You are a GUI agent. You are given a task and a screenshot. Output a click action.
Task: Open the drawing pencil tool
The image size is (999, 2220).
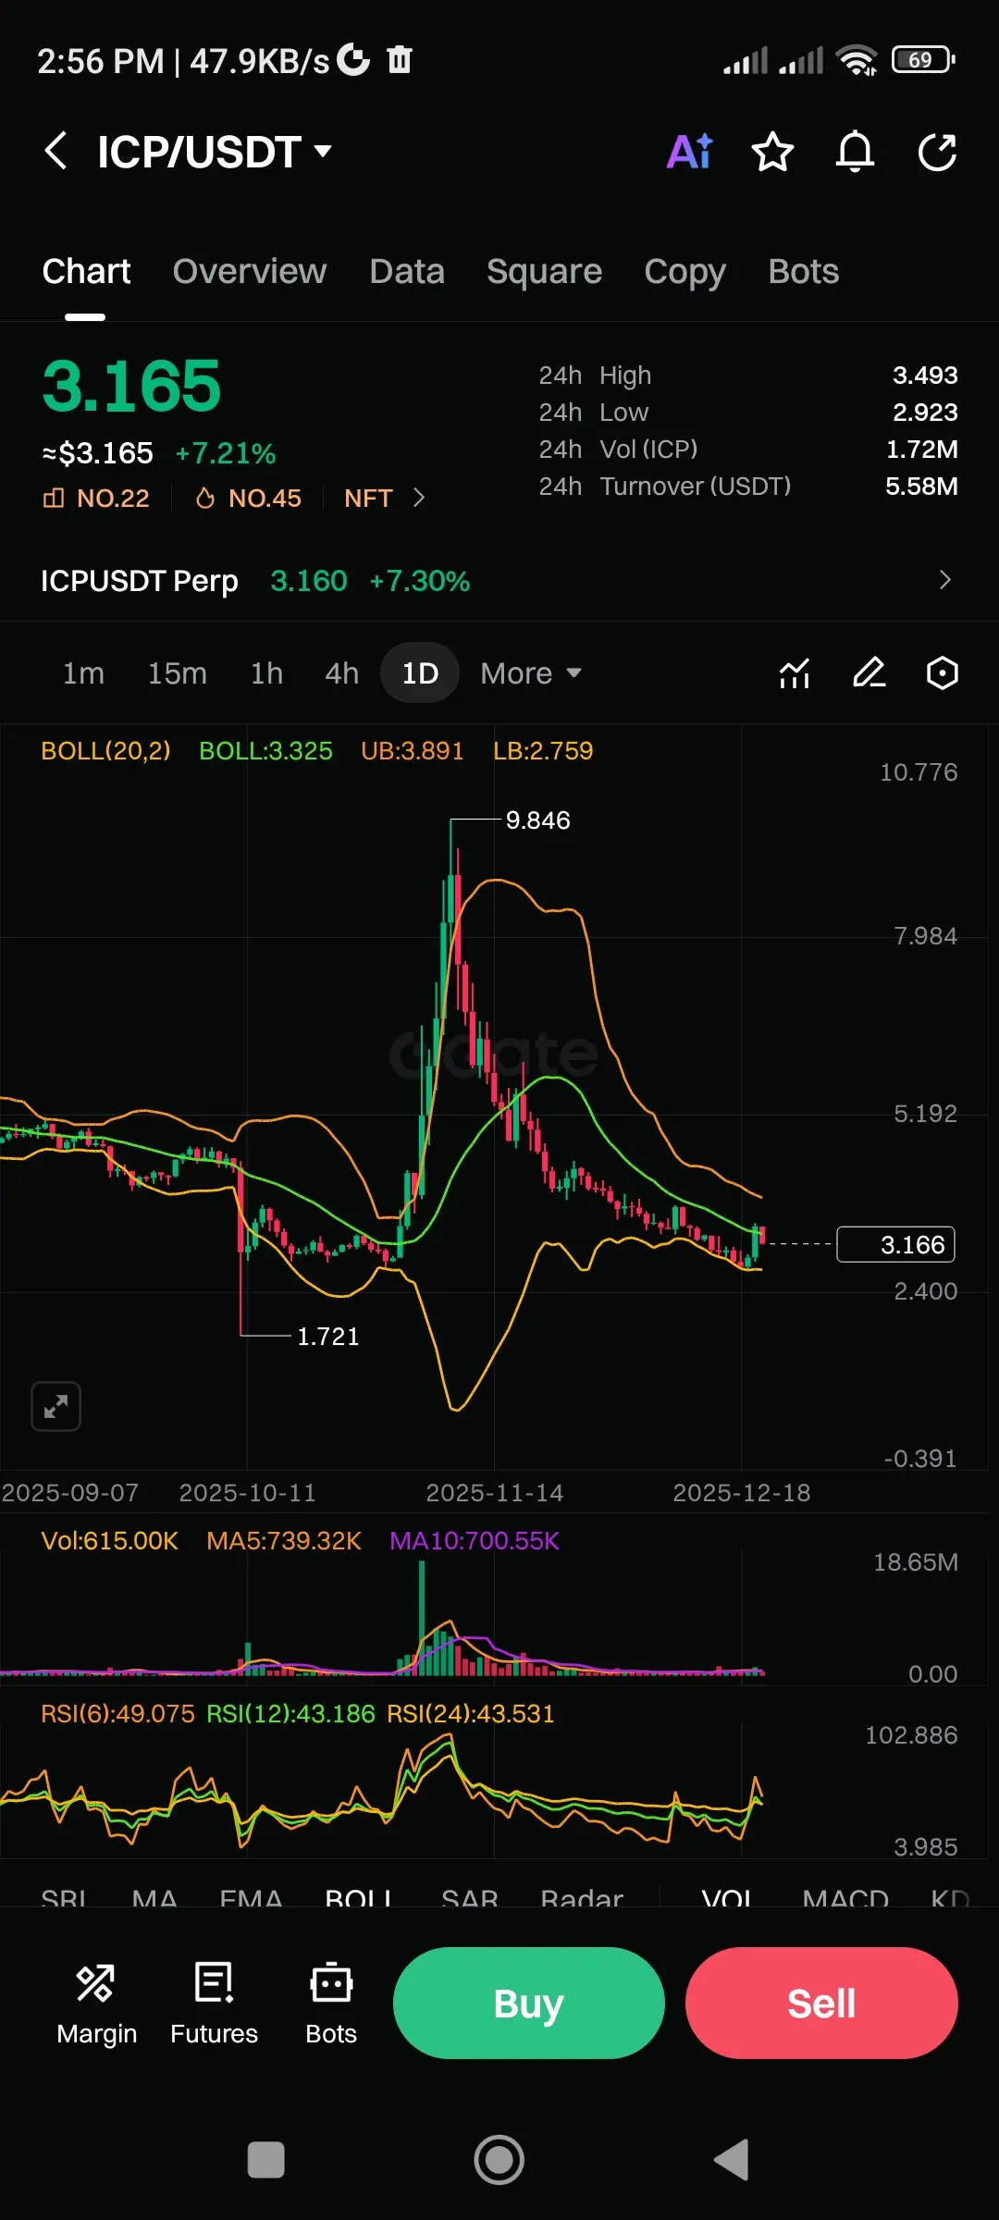[x=869, y=673]
